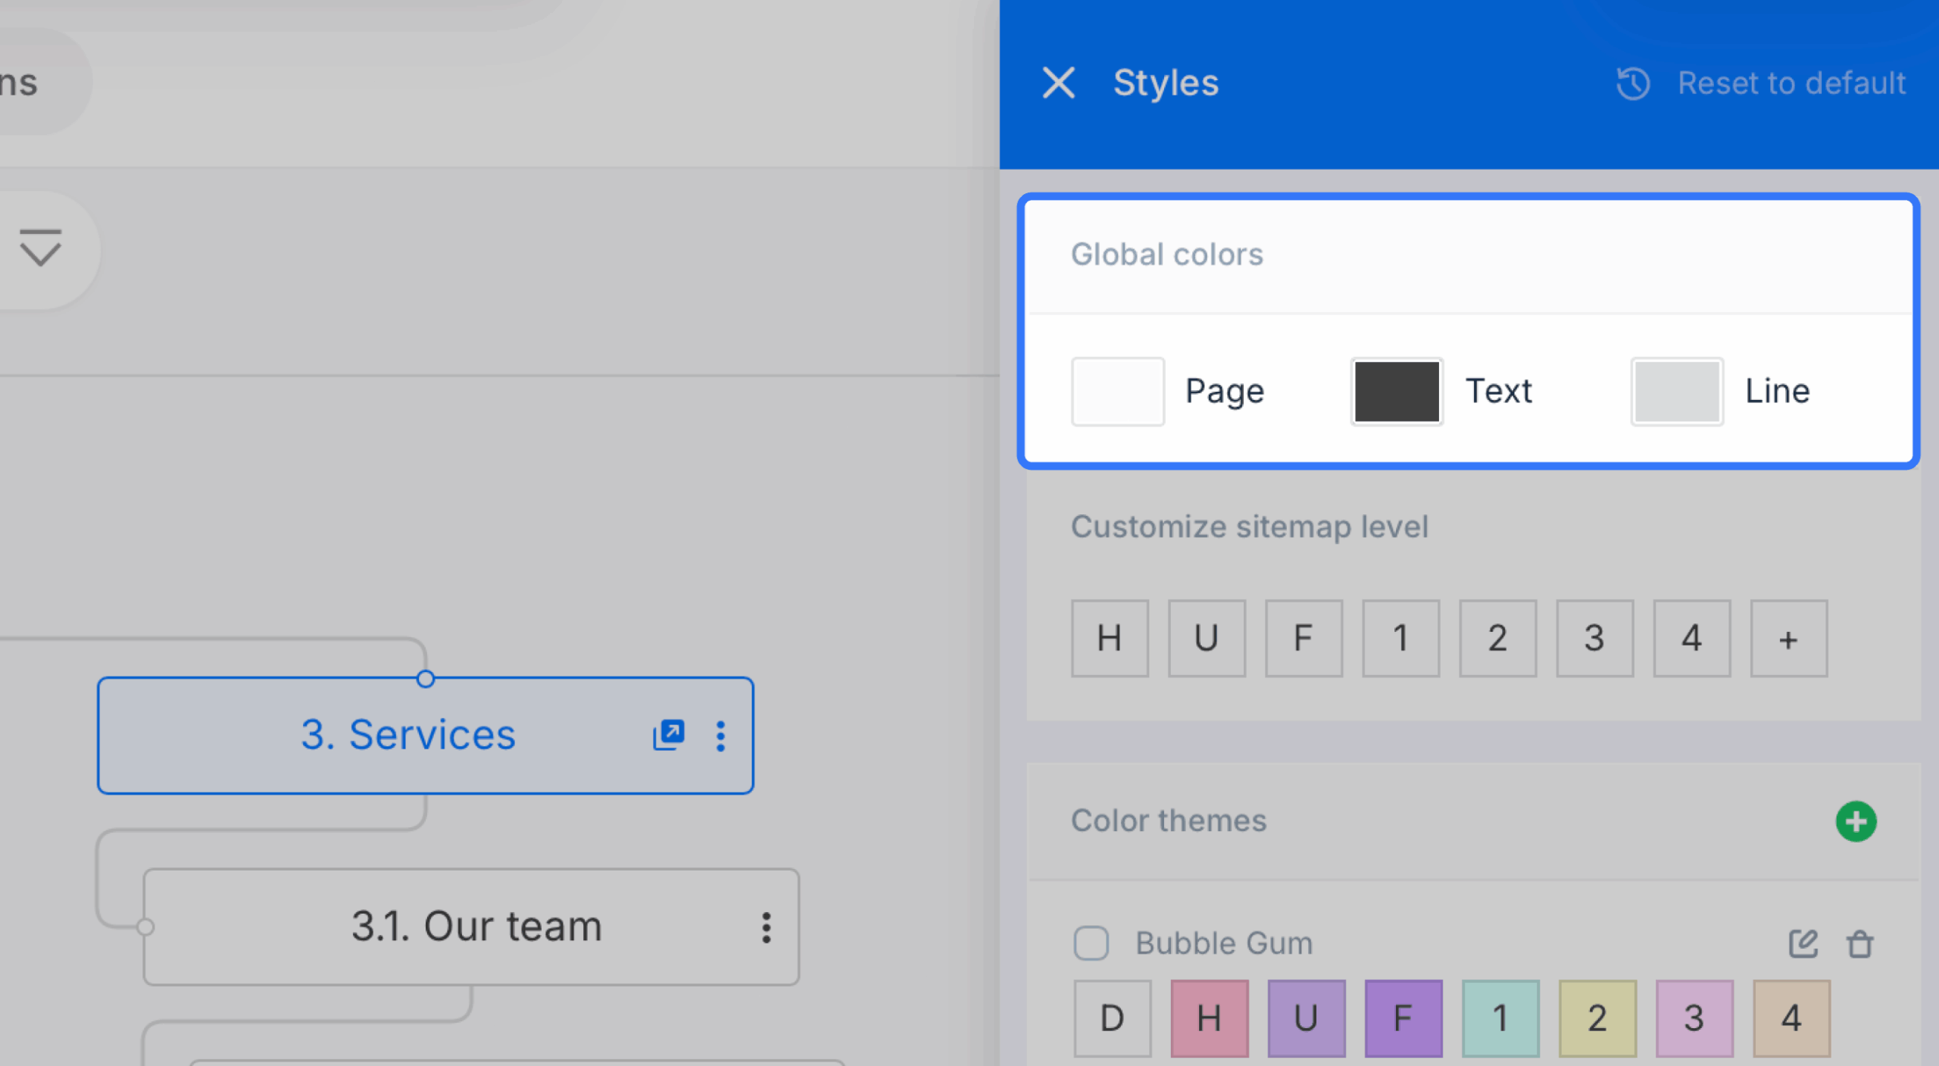The image size is (1939, 1066).
Task: Click Bubble Gum teal 1 swatch
Action: [x=1500, y=1018]
